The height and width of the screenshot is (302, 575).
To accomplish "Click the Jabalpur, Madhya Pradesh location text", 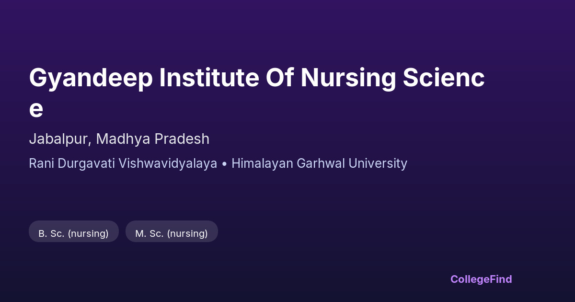I will (119, 139).
